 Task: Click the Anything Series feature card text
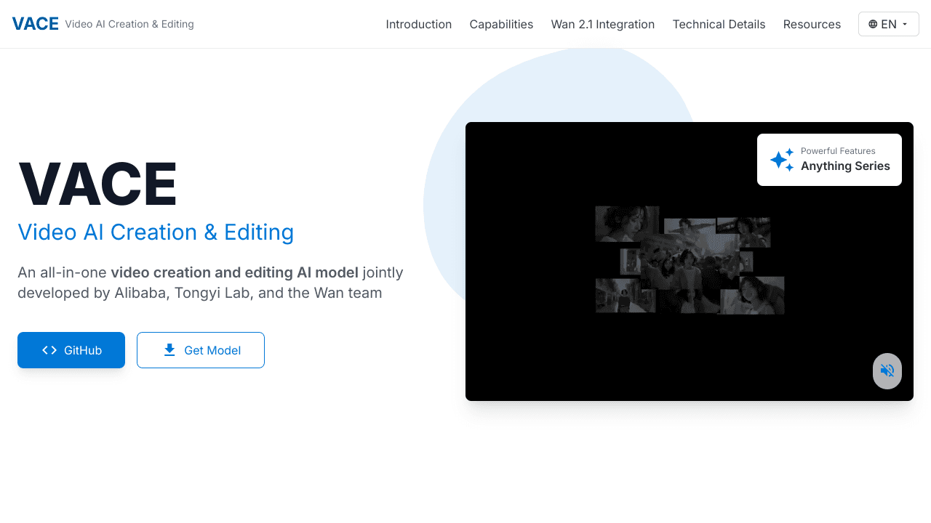845,166
